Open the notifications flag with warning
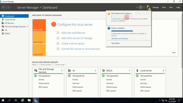 tap(149, 8)
